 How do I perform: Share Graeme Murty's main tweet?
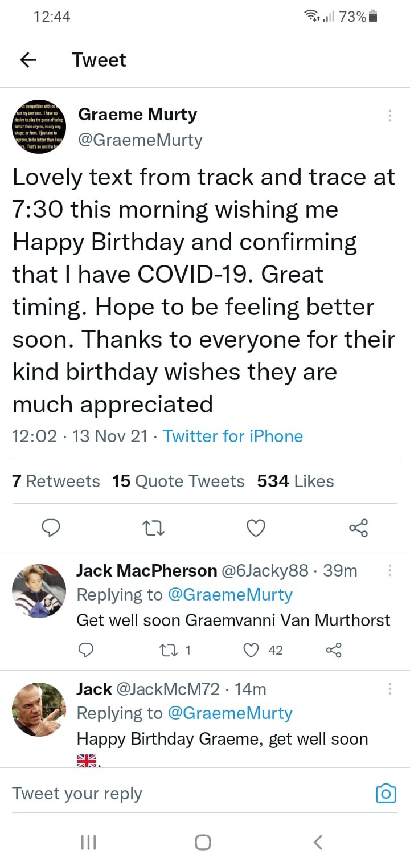(x=359, y=528)
